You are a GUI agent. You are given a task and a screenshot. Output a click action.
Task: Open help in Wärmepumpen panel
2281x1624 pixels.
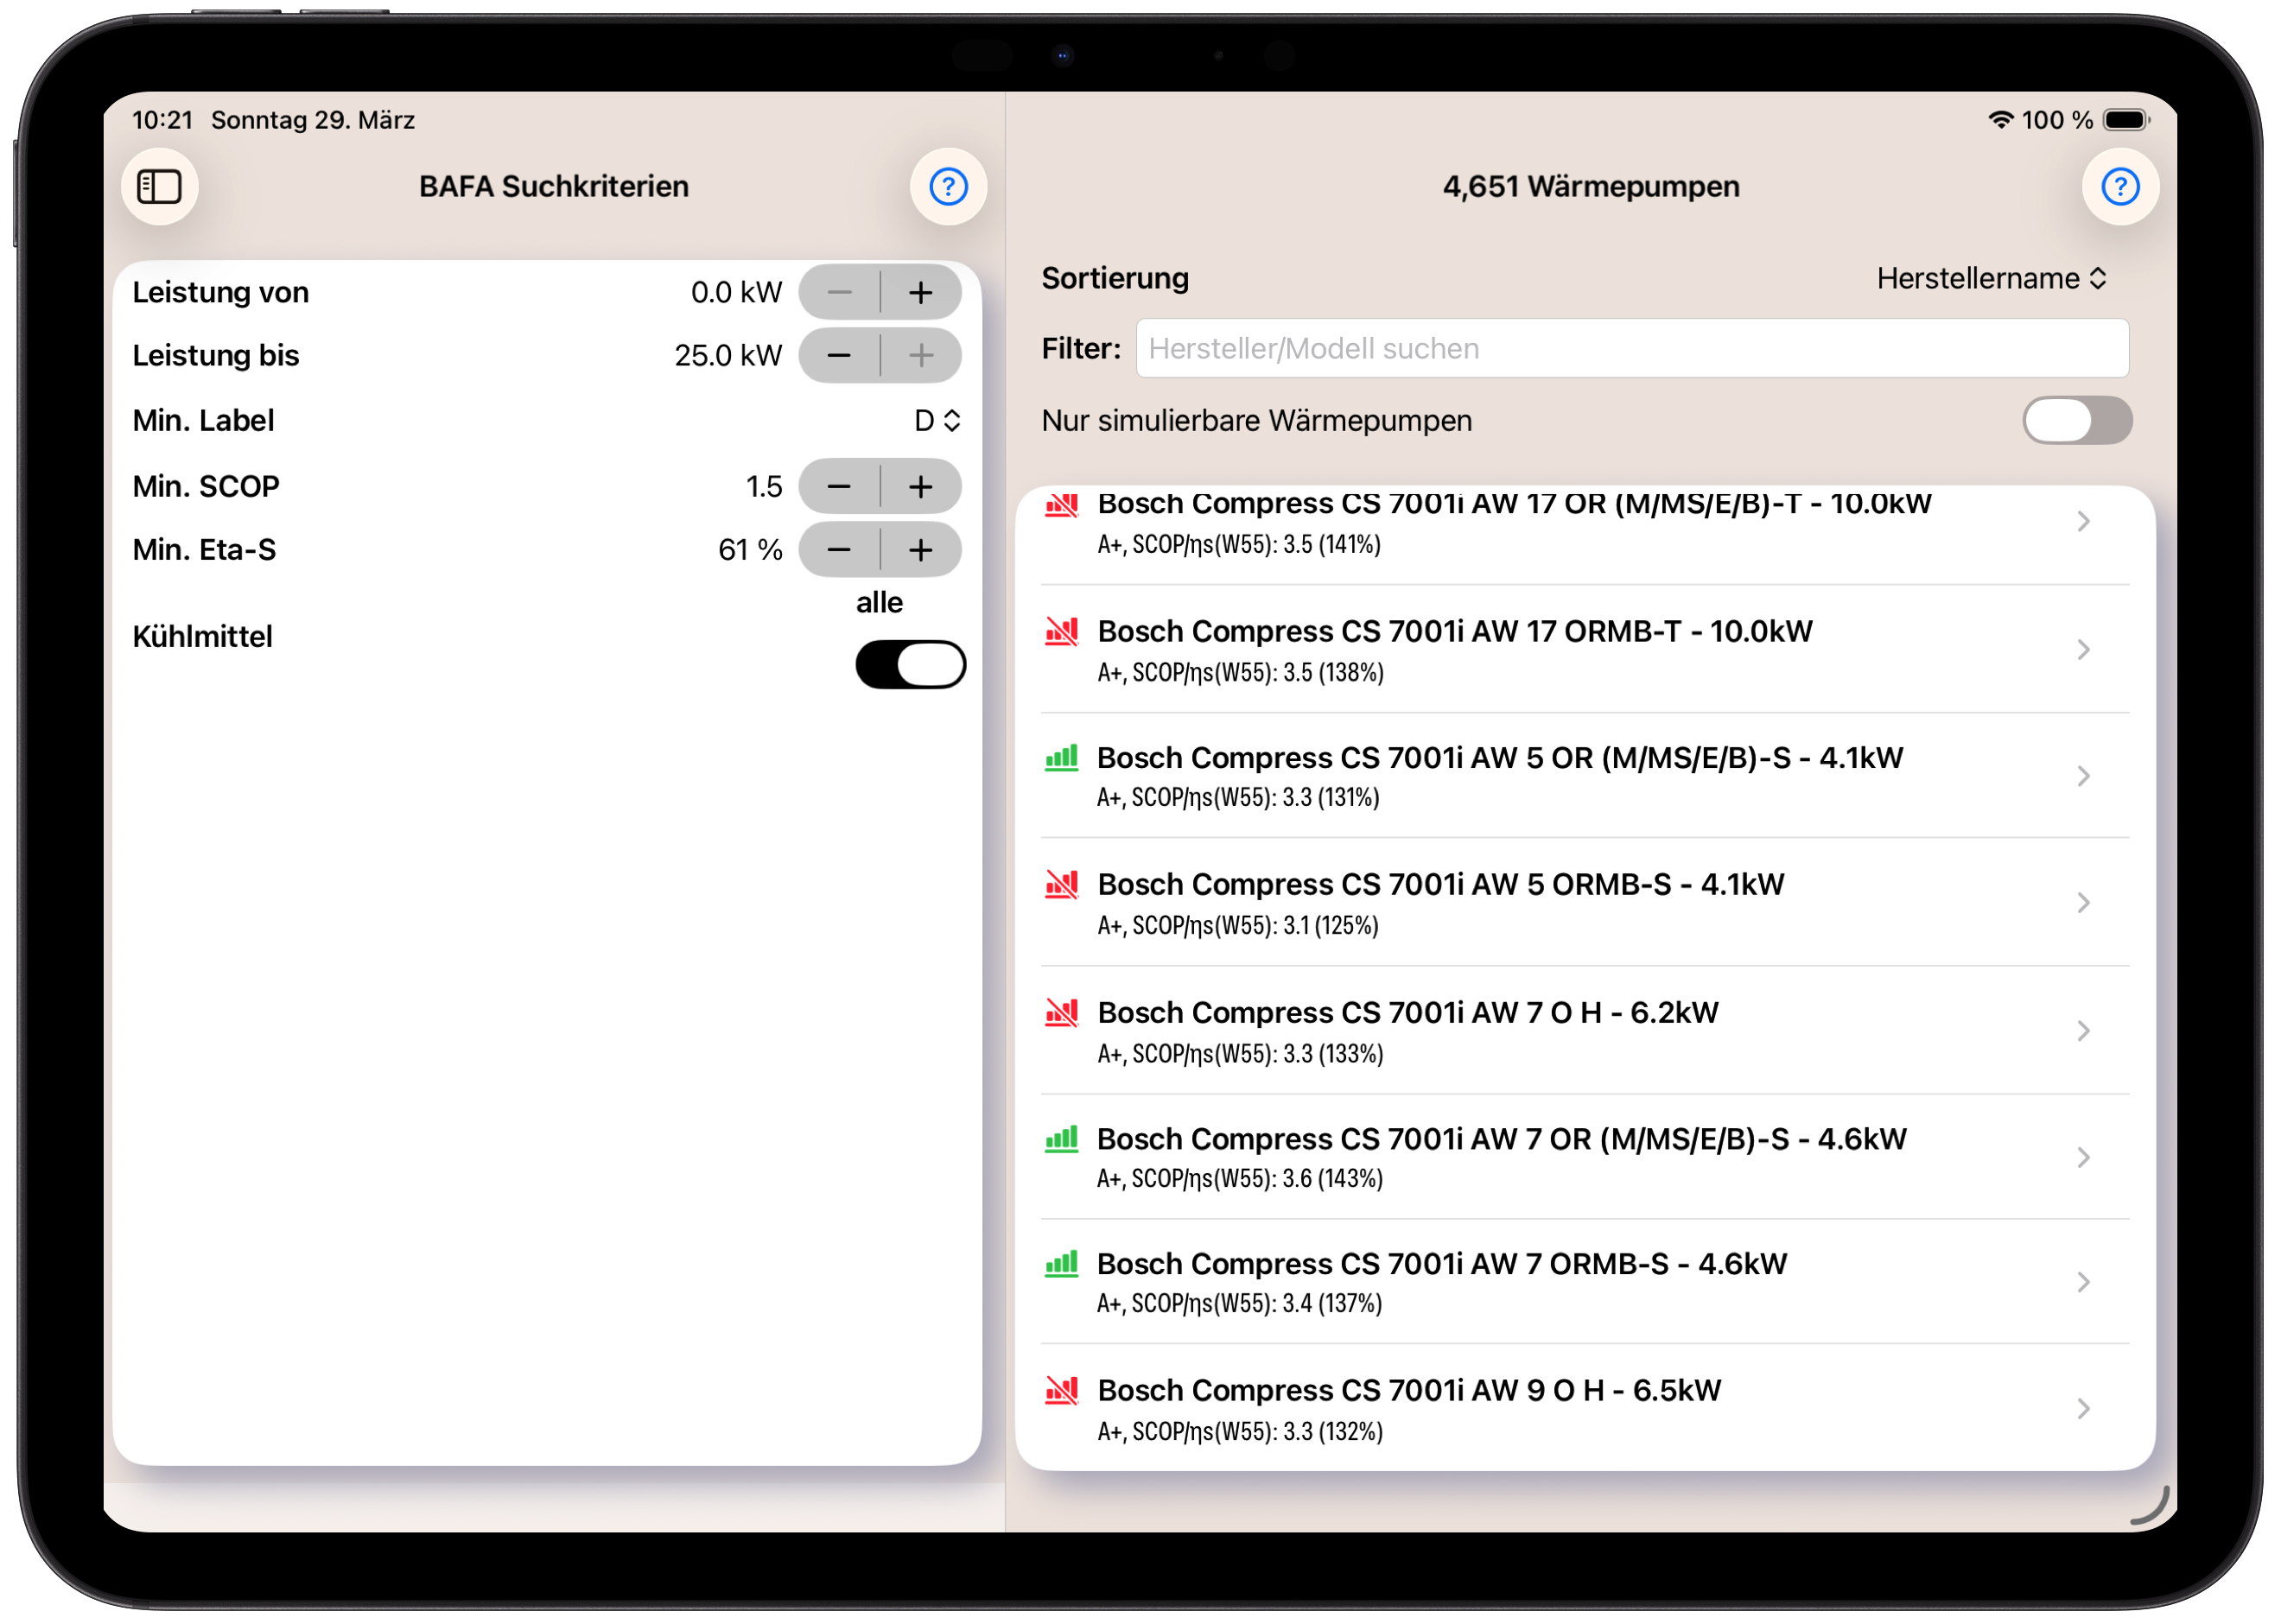pos(2119,187)
